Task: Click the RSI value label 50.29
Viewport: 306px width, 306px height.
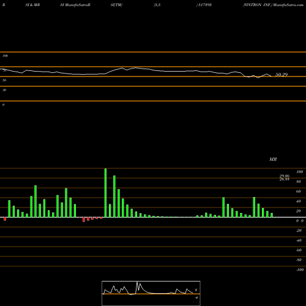Action: point(282,75)
